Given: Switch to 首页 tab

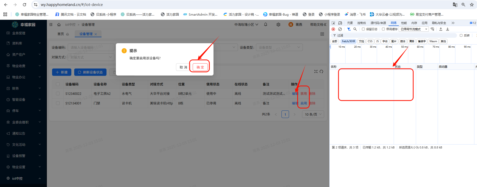Looking at the screenshot, I should click(x=63, y=34).
